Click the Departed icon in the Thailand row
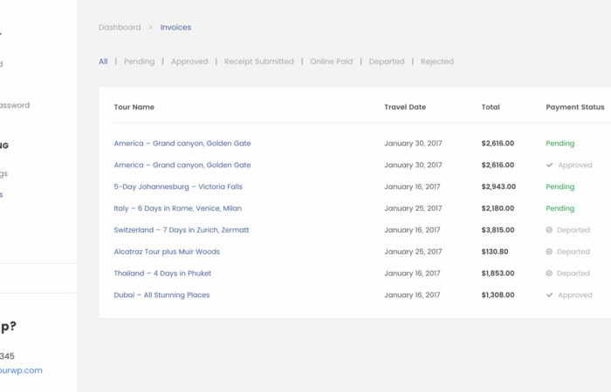This screenshot has height=392, width=611. click(x=549, y=274)
